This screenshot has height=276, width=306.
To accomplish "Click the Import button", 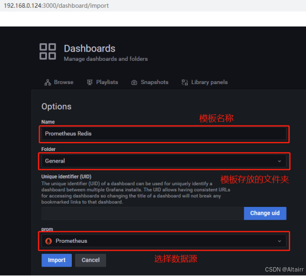I will click(x=56, y=260).
